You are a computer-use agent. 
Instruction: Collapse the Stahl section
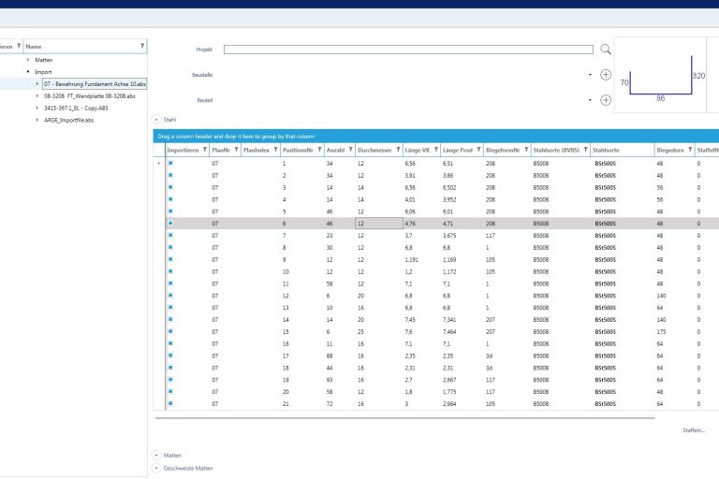156,120
